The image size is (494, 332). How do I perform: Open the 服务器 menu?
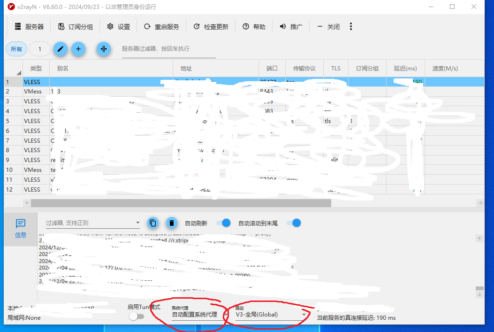pyautogui.click(x=28, y=26)
